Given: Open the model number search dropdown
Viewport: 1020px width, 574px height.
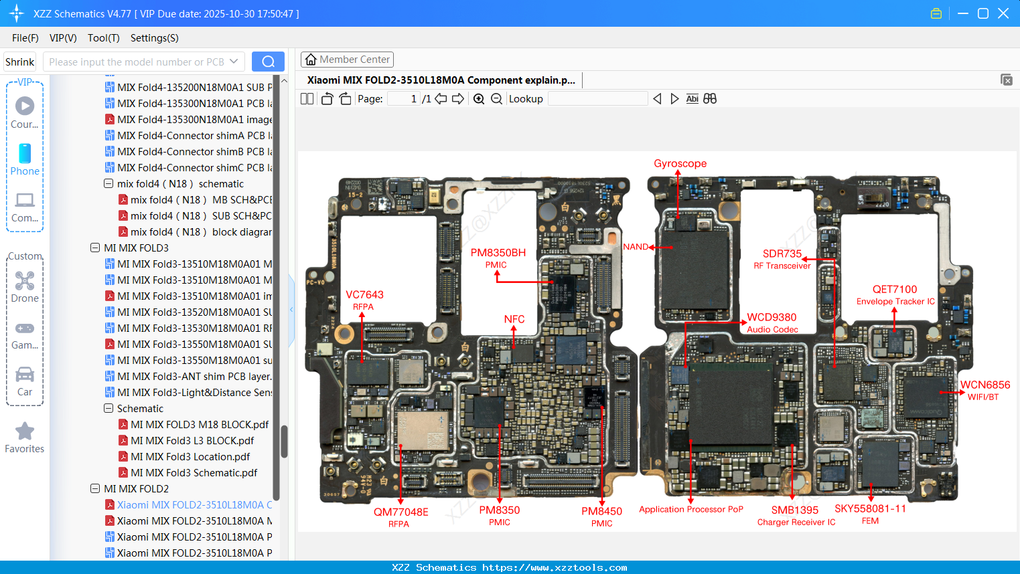Looking at the screenshot, I should click(x=234, y=60).
